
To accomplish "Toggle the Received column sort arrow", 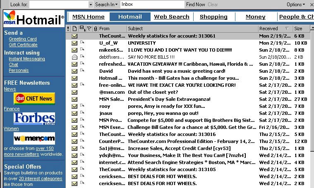I will [x=287, y=29].
